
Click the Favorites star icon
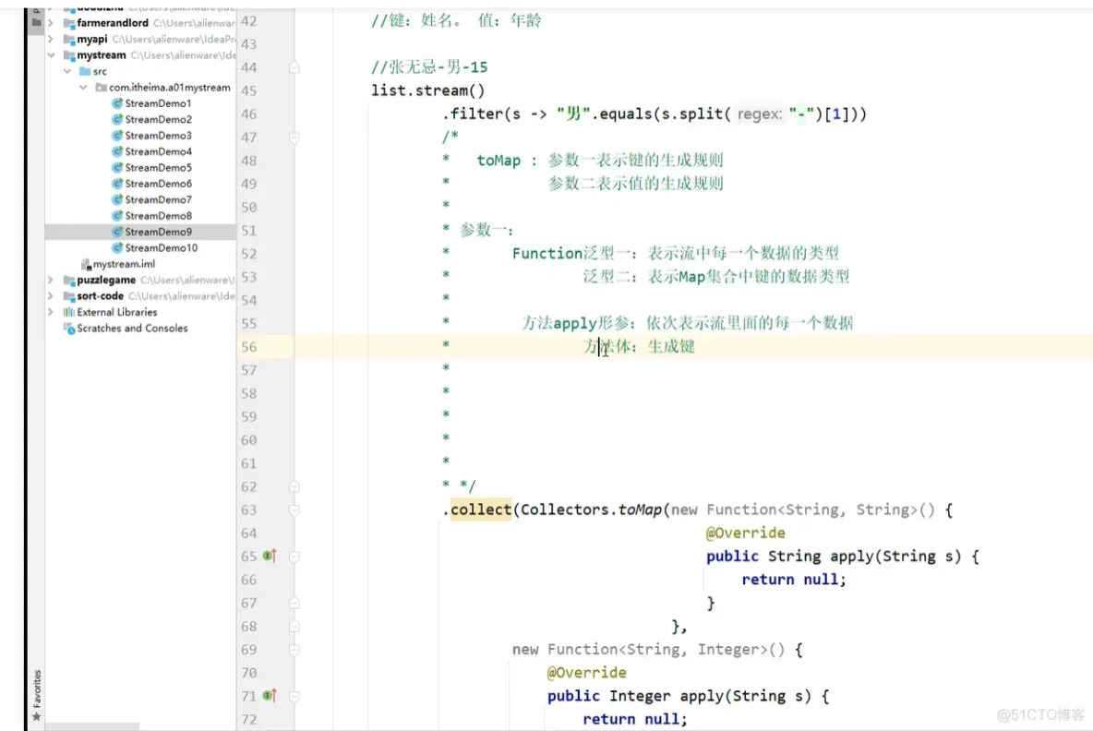point(36,717)
